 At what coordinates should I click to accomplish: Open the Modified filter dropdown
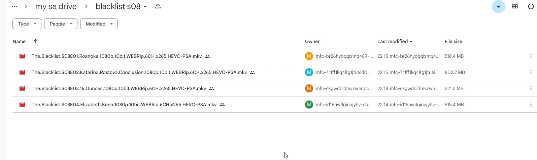(x=99, y=24)
